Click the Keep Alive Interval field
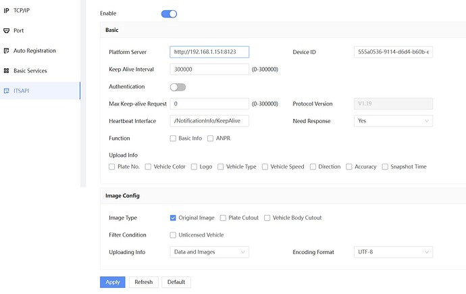The width and height of the screenshot is (466, 294). click(x=209, y=69)
